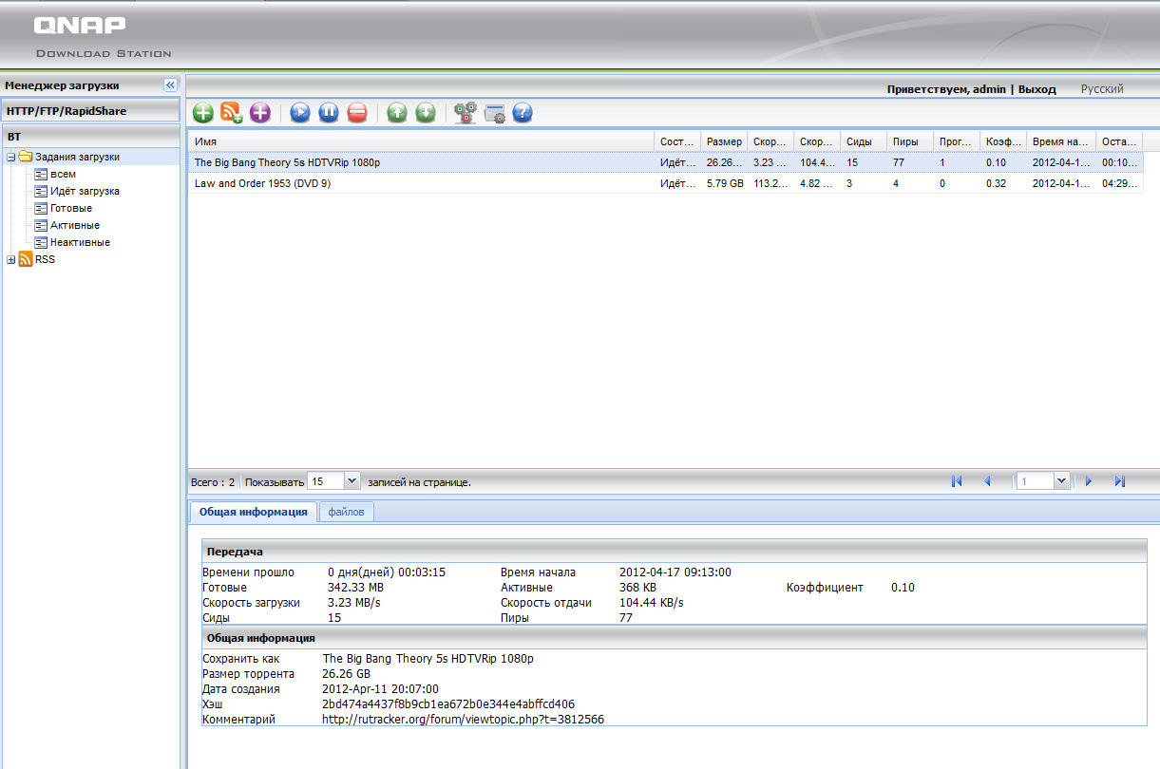Image resolution: width=1160 pixels, height=769 pixels.
Task: Switch to the файлов tab
Action: (347, 512)
